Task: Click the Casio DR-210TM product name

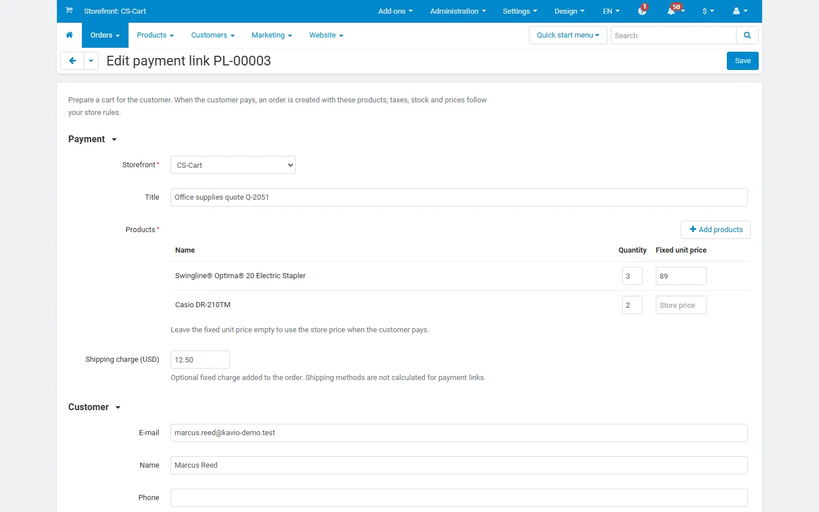Action: tap(202, 305)
